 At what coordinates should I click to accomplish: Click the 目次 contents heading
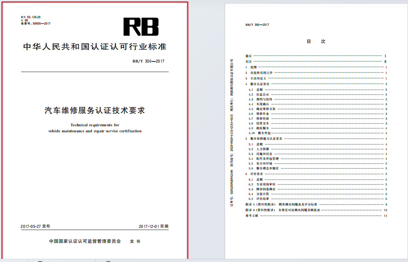(316, 41)
